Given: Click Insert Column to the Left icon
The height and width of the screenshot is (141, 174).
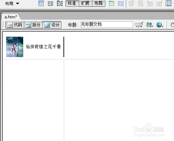Looking at the screenshot, I should coord(150,3).
